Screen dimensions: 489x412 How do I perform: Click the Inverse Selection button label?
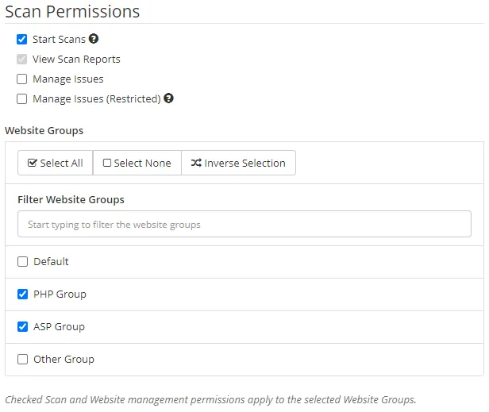244,164
